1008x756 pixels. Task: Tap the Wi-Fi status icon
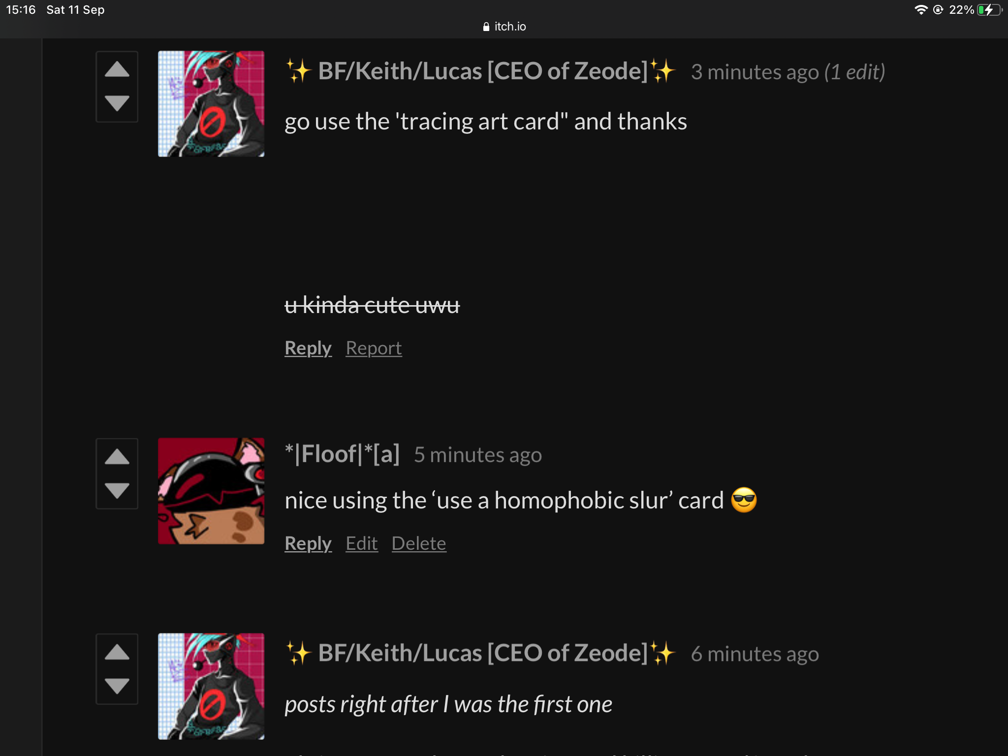click(x=920, y=10)
